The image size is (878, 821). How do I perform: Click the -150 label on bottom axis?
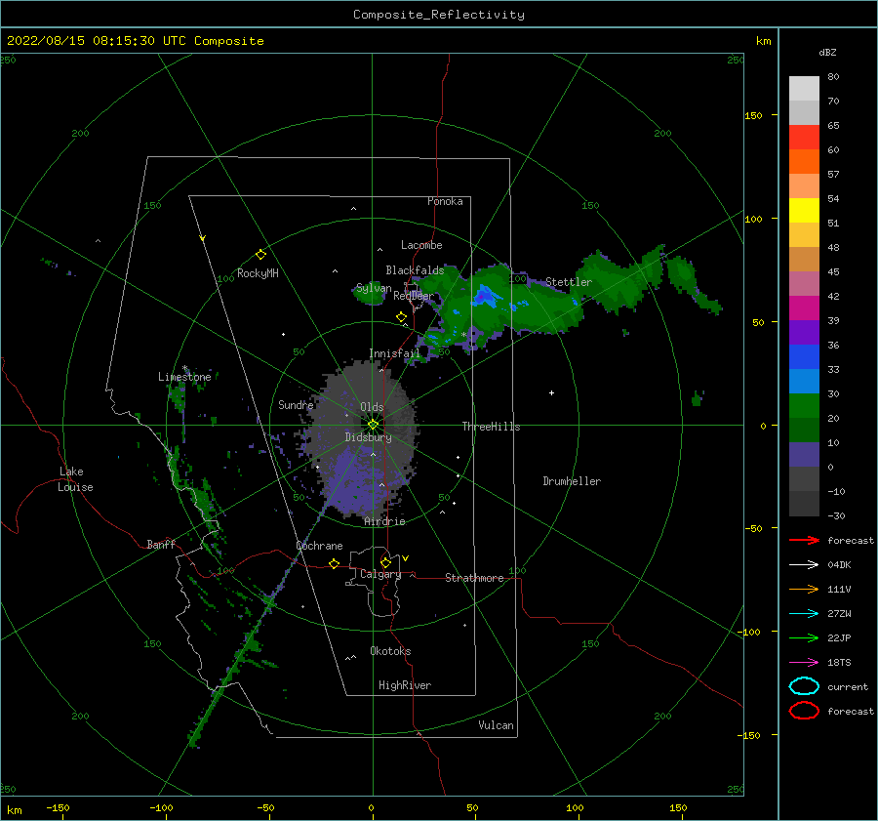point(58,807)
